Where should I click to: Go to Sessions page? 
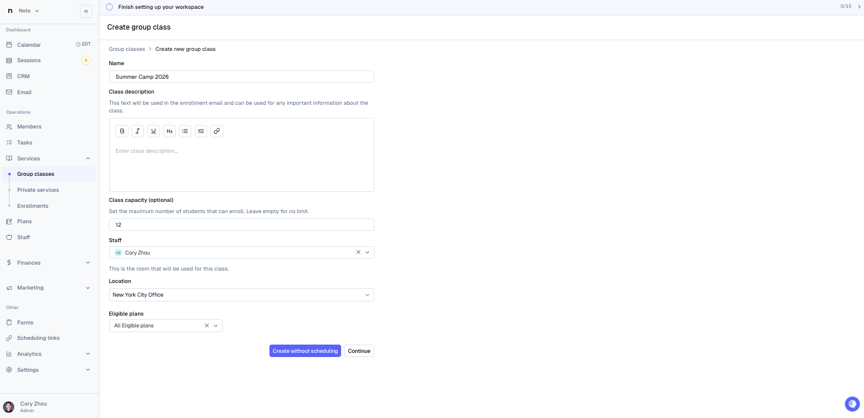(x=29, y=60)
